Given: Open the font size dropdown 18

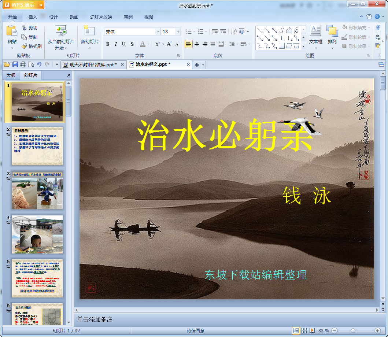Looking at the screenshot, I should (x=178, y=32).
